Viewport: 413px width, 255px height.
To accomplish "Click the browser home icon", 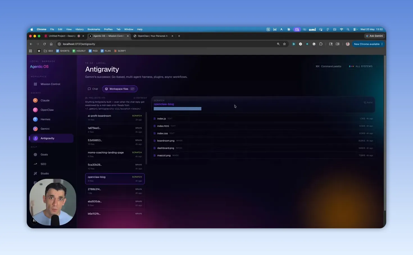I will pos(51,44).
